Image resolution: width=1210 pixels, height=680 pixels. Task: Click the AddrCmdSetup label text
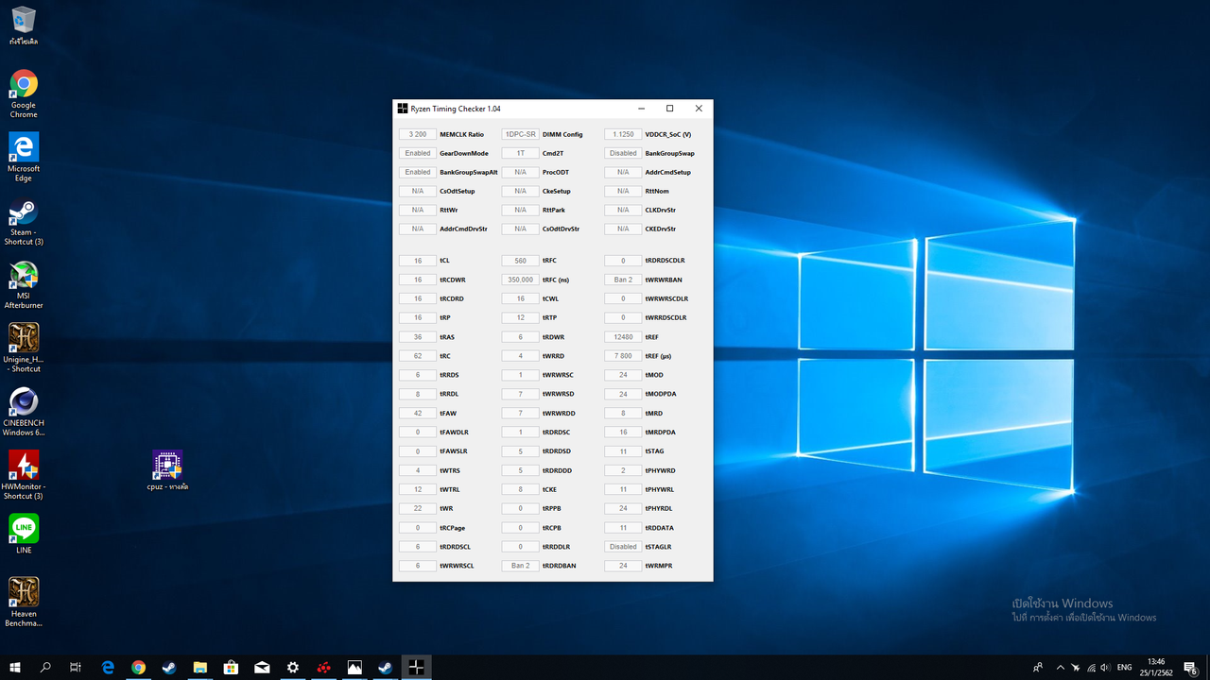coord(668,173)
